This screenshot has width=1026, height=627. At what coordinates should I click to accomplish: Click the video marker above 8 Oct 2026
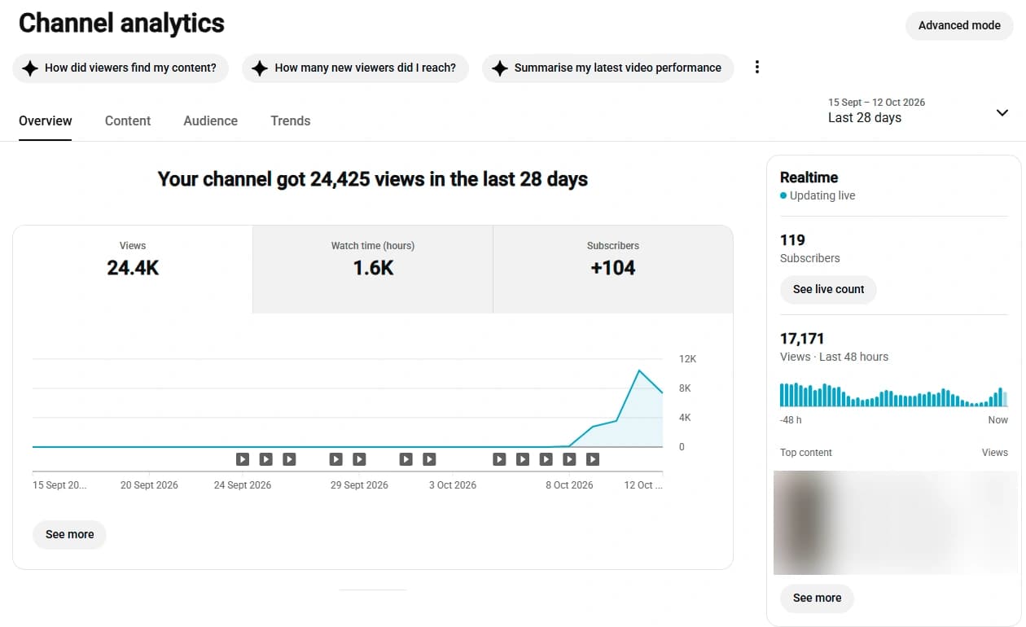569,459
